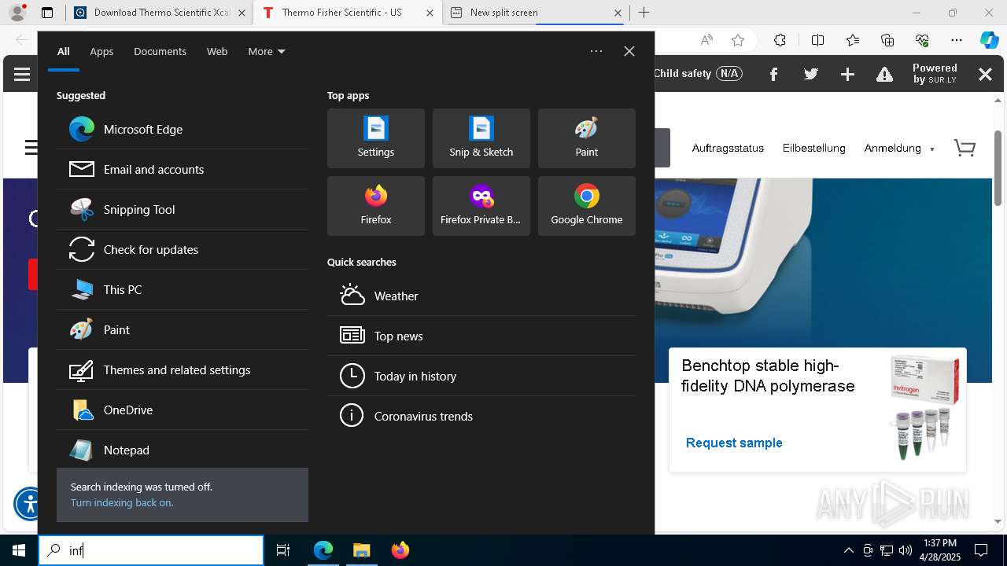Screen dimensions: 1007x566
Task: Launch Notepad from suggestions
Action: point(183,450)
